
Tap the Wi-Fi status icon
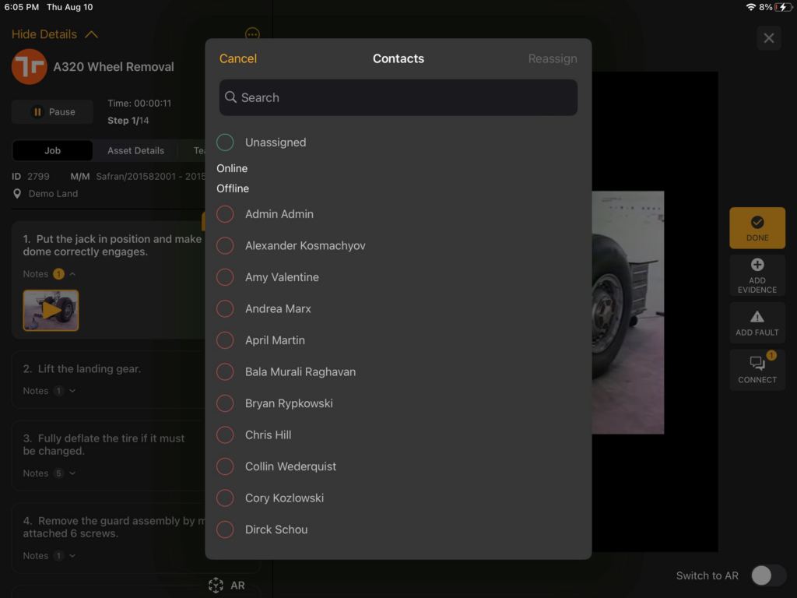tap(750, 7)
